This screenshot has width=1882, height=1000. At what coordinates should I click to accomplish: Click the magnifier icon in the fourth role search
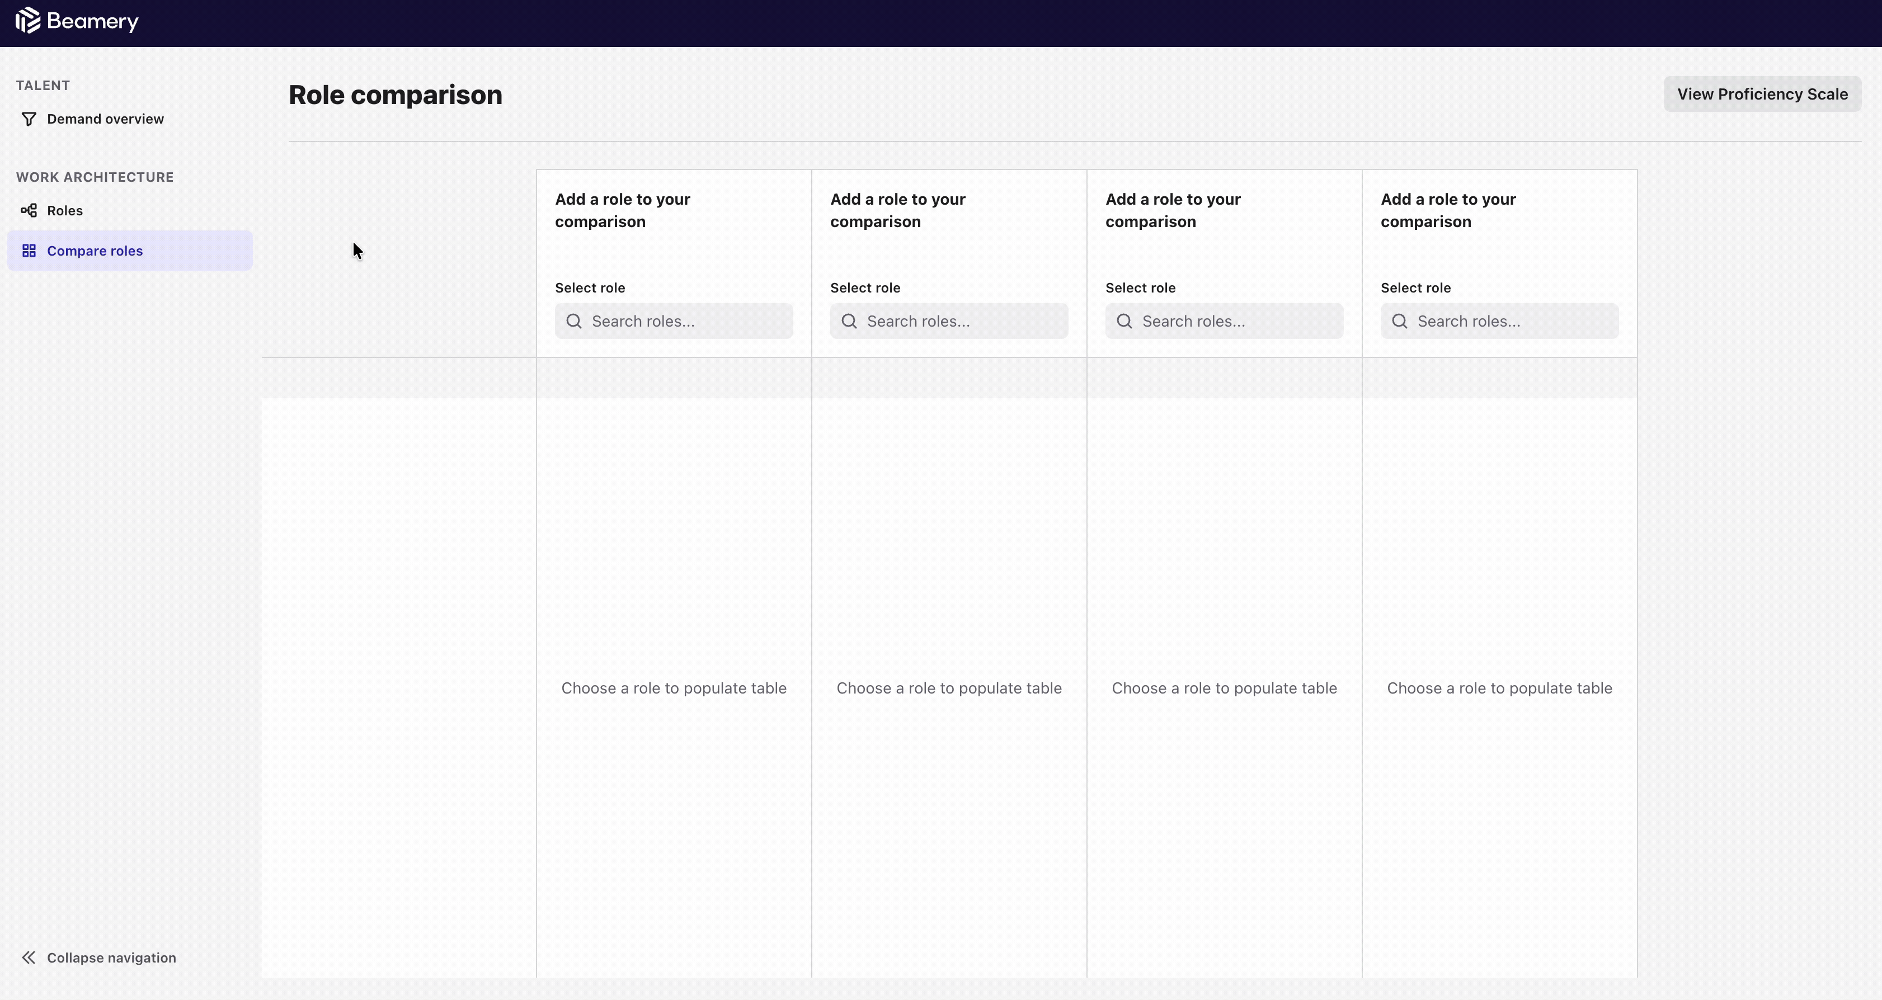point(1400,322)
